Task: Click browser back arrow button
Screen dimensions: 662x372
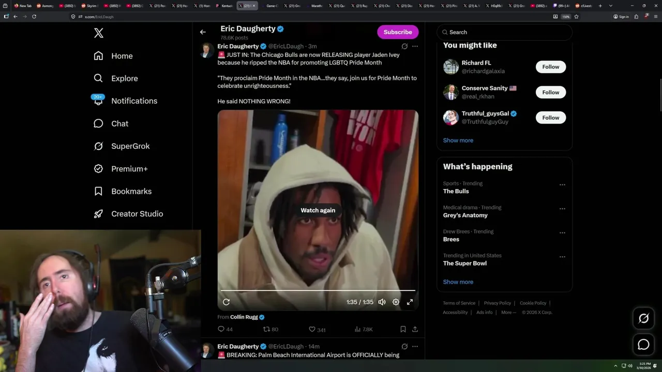Action: pos(16,17)
